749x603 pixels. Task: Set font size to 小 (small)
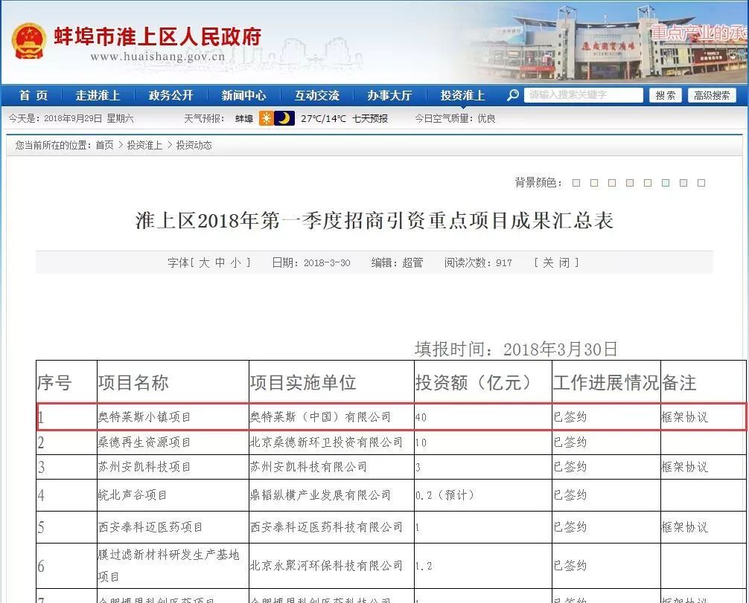pyautogui.click(x=236, y=262)
